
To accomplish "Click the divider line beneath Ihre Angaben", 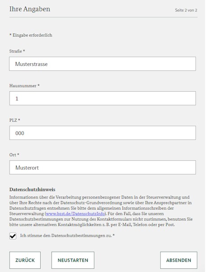I will click(x=103, y=17).
